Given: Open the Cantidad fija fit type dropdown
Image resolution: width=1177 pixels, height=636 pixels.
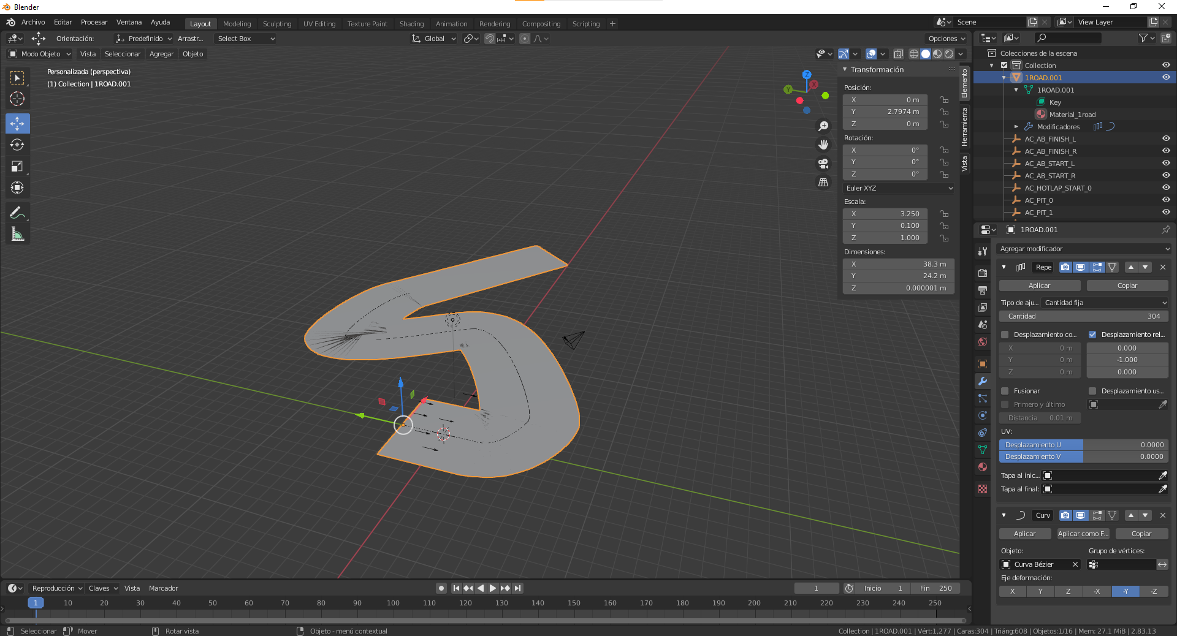Looking at the screenshot, I should click(1105, 303).
